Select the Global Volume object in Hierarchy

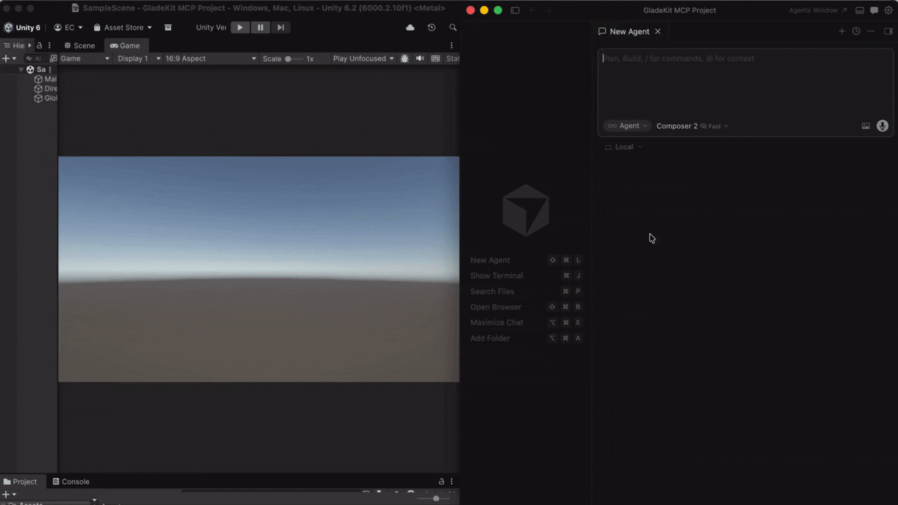click(46, 98)
